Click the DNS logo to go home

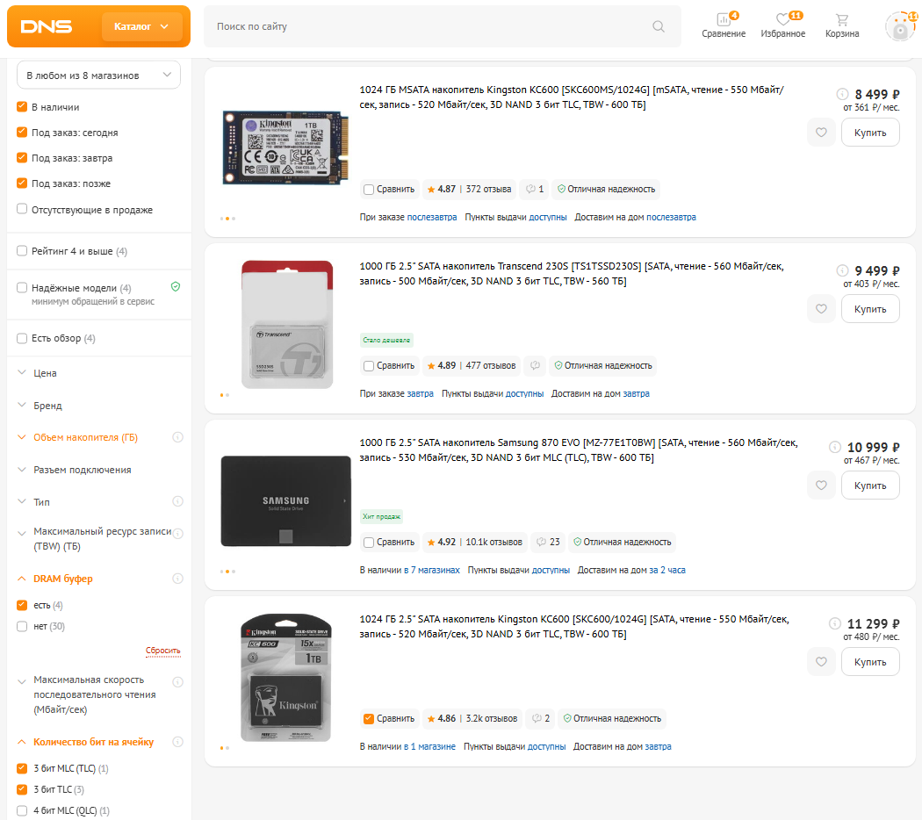click(47, 26)
